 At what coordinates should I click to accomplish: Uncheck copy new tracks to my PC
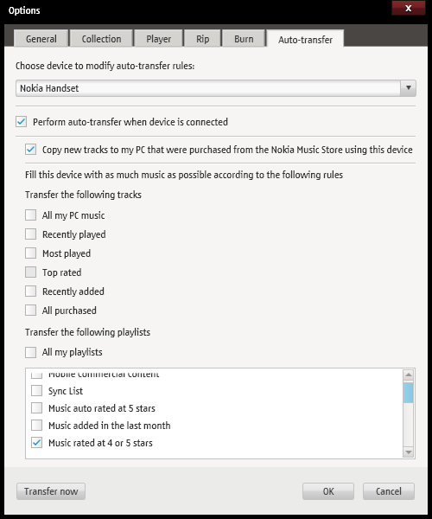click(31, 150)
